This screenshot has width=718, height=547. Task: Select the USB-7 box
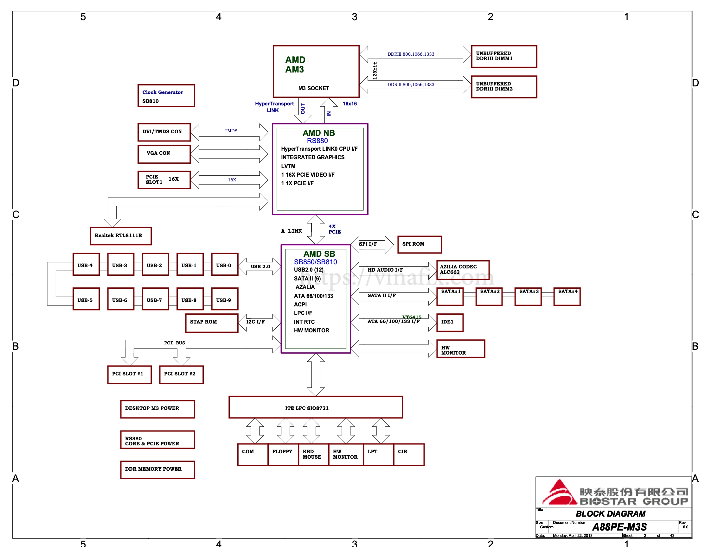(156, 299)
